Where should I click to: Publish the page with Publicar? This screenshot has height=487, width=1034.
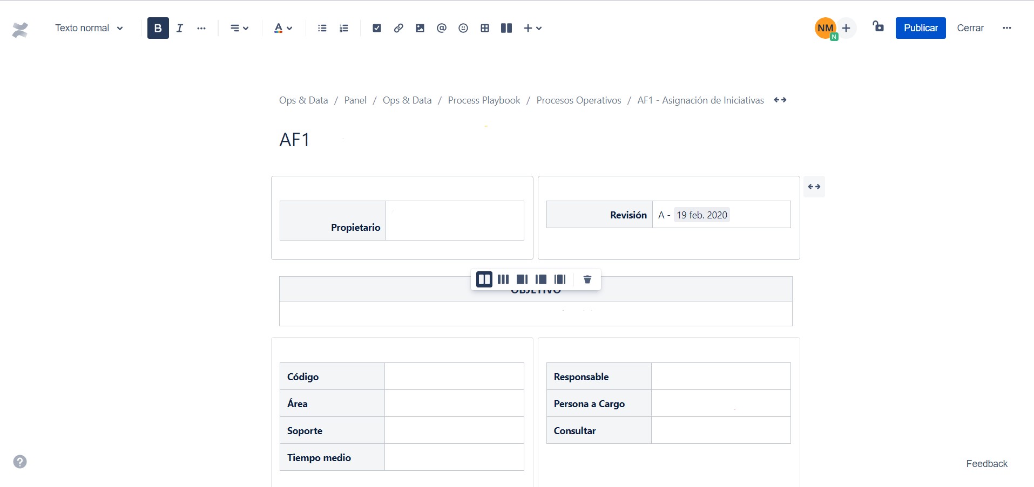coord(920,28)
